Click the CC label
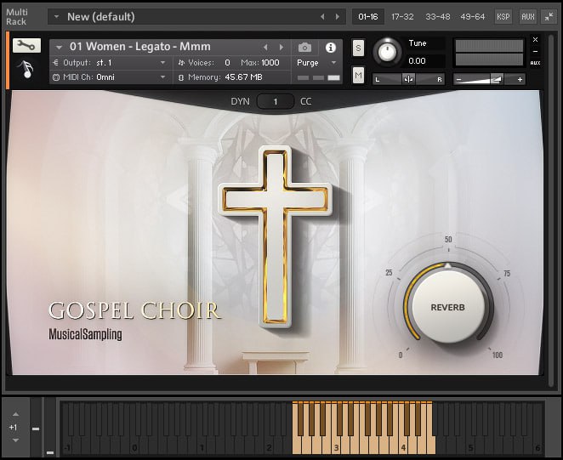The height and width of the screenshot is (460, 563). click(305, 102)
